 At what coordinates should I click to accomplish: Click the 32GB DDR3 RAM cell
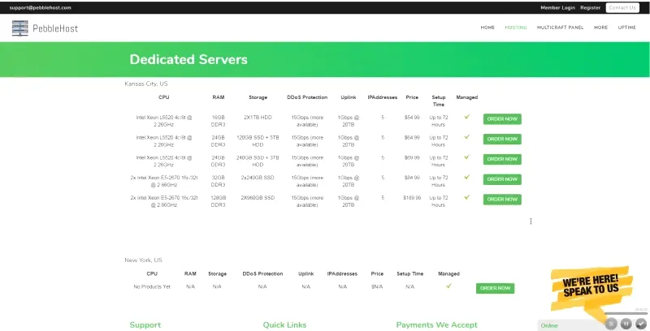[x=219, y=181]
